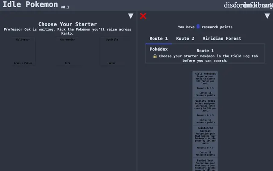Image resolution: width=273 pixels, height=171 pixels.
Task: Expand the Choose Your Starter panel dropdown triangle
Action: [131, 16]
